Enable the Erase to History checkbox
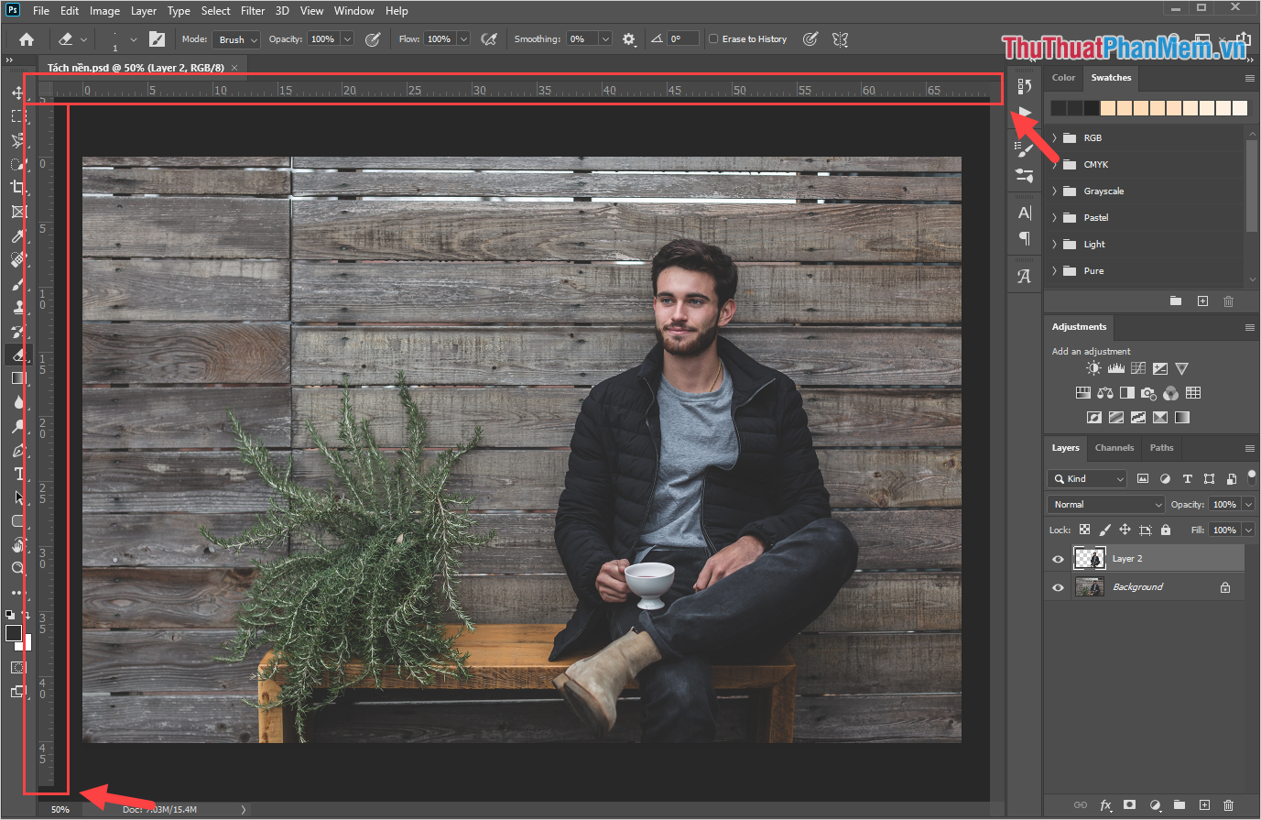Screen dimensions: 1261x820 click(713, 39)
